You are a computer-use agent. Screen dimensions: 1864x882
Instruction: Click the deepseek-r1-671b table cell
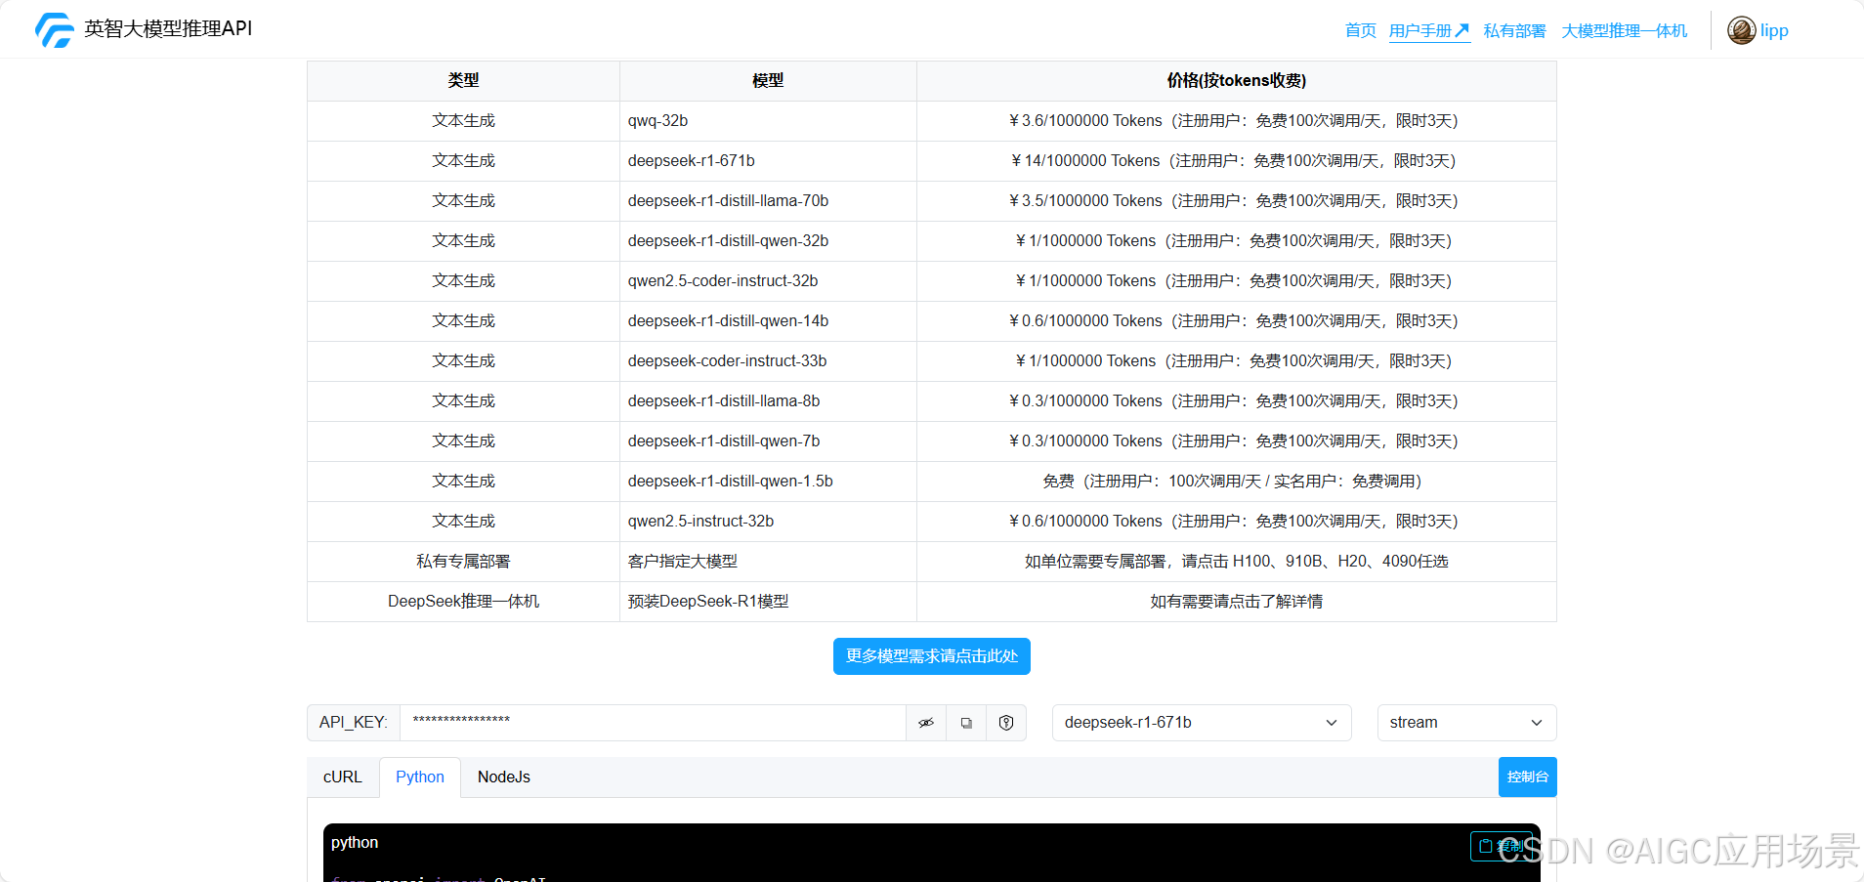(x=768, y=161)
